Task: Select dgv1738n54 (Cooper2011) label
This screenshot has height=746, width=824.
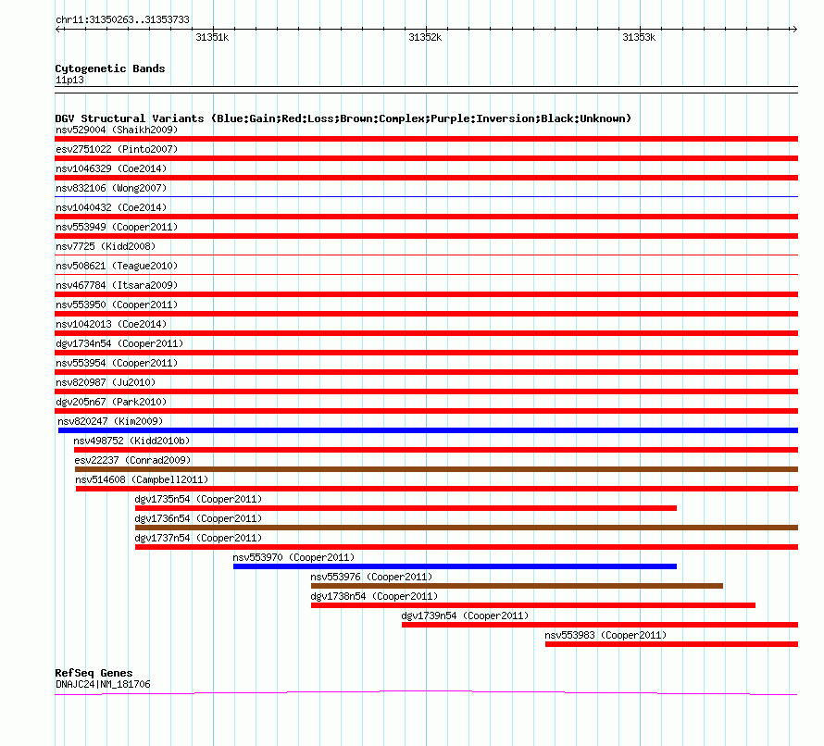Action: tap(374, 596)
